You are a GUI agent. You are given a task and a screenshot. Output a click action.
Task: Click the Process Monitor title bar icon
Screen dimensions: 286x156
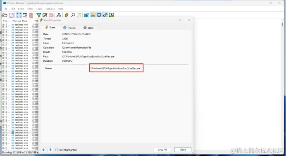tap(5, 3)
